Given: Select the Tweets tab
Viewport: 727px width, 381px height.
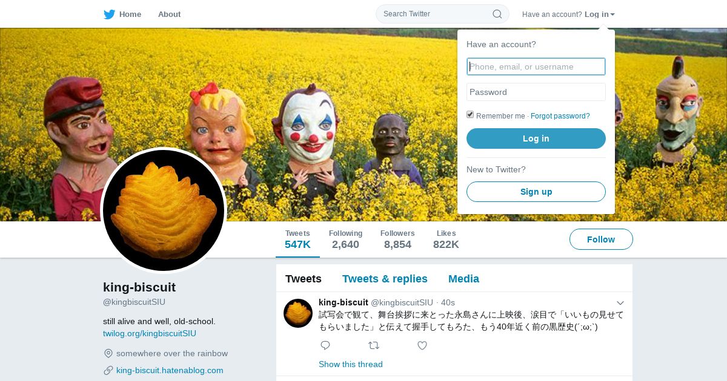Looking at the screenshot, I should pos(304,279).
